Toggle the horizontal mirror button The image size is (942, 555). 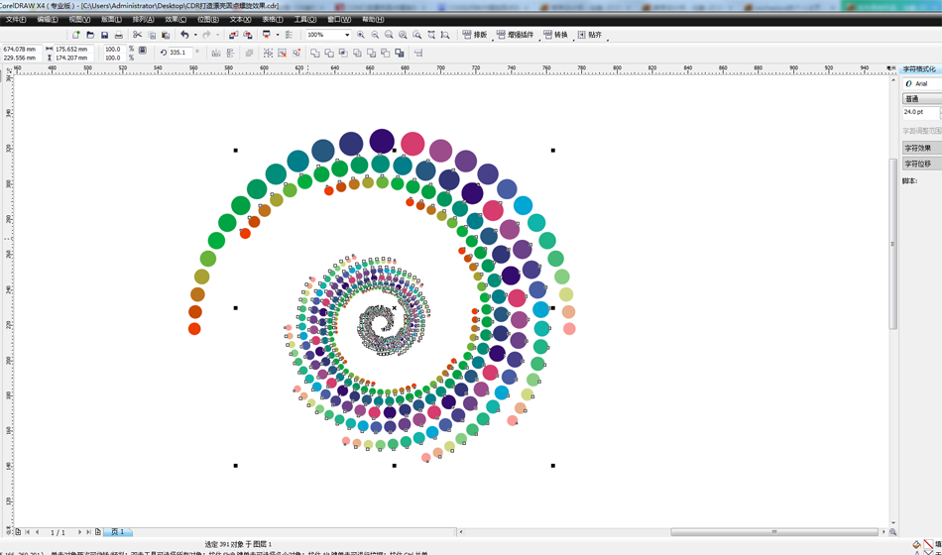coord(216,53)
